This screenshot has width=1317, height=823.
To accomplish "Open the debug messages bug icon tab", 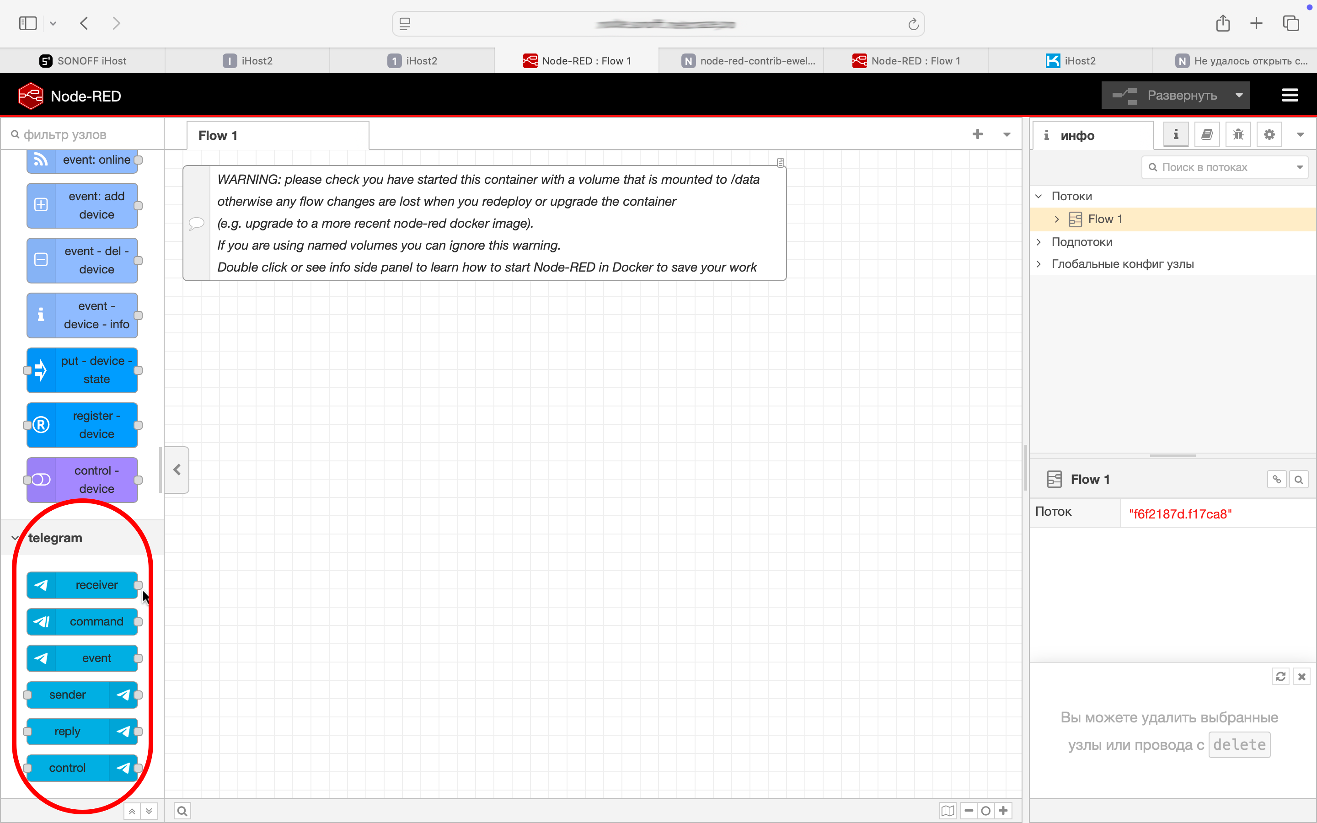I will point(1238,134).
